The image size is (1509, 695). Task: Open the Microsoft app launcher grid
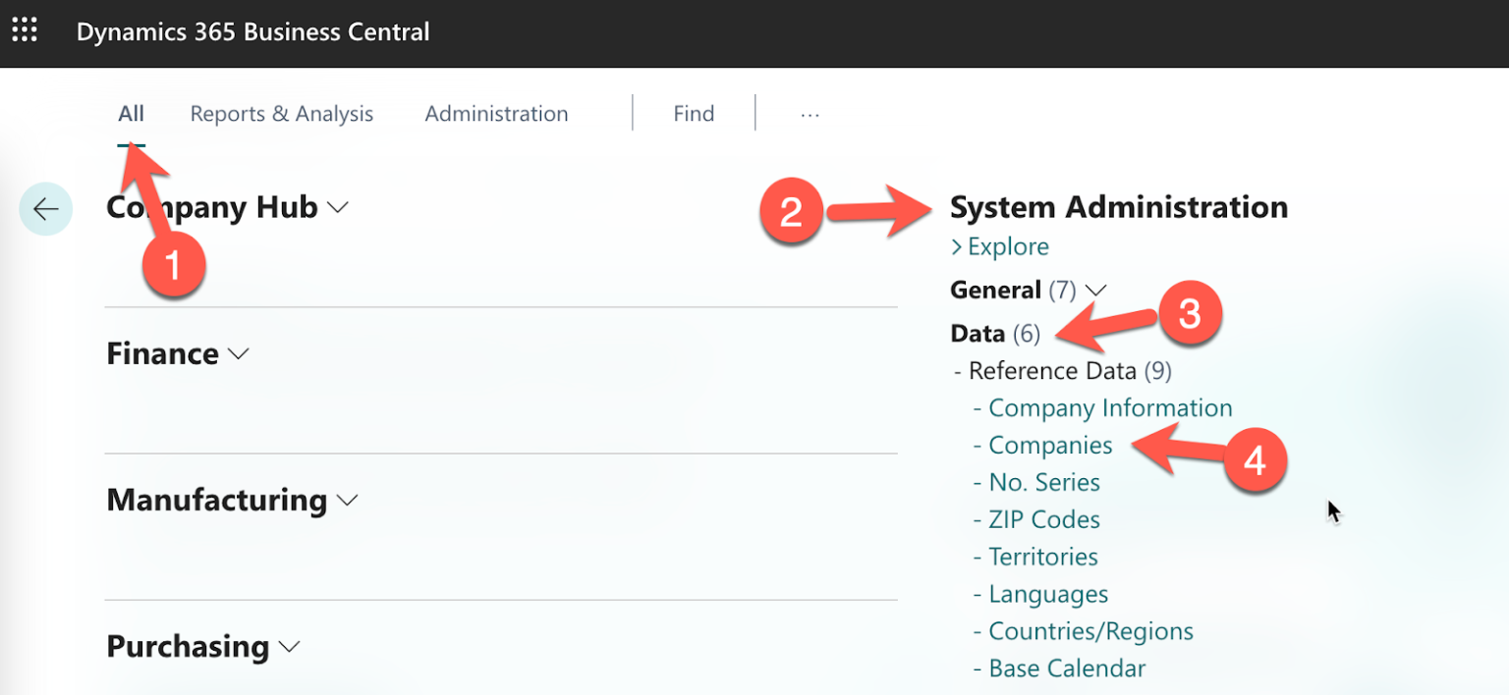(25, 28)
